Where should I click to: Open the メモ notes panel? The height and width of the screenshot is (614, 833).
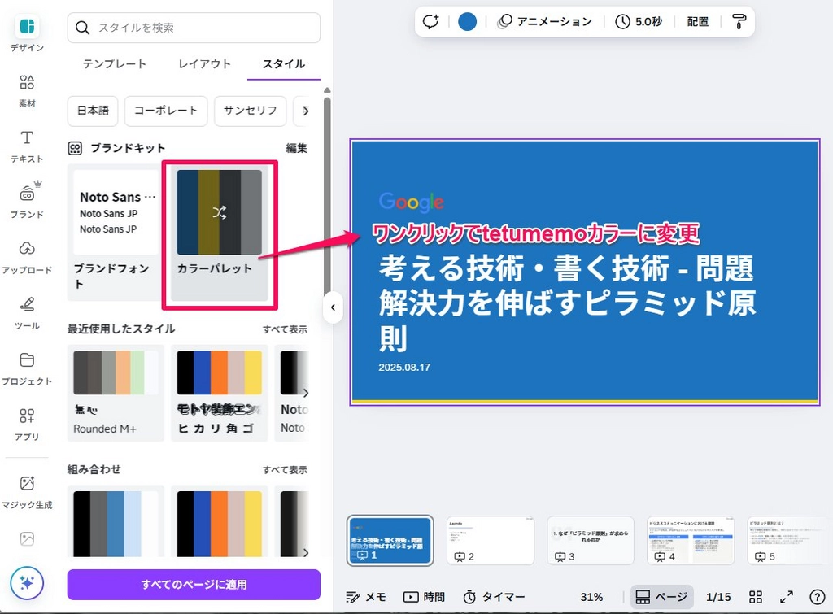[x=366, y=597]
